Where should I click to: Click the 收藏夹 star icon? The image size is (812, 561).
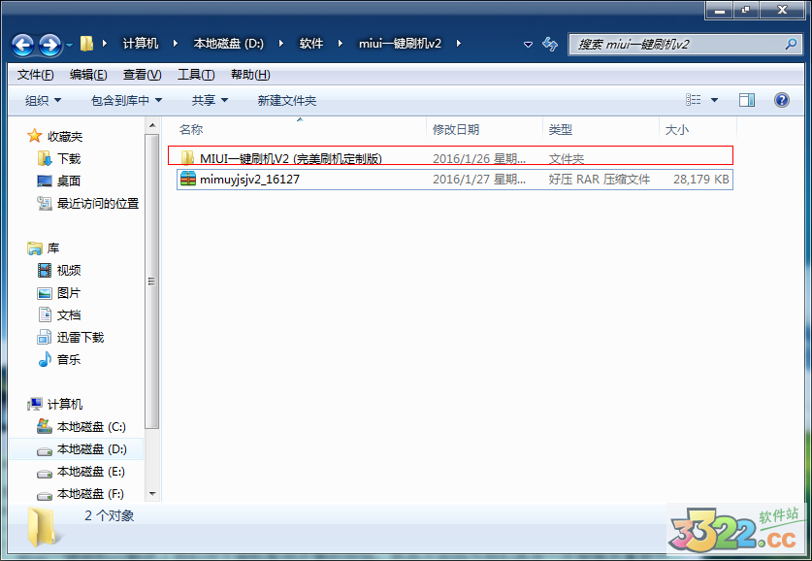(34, 136)
